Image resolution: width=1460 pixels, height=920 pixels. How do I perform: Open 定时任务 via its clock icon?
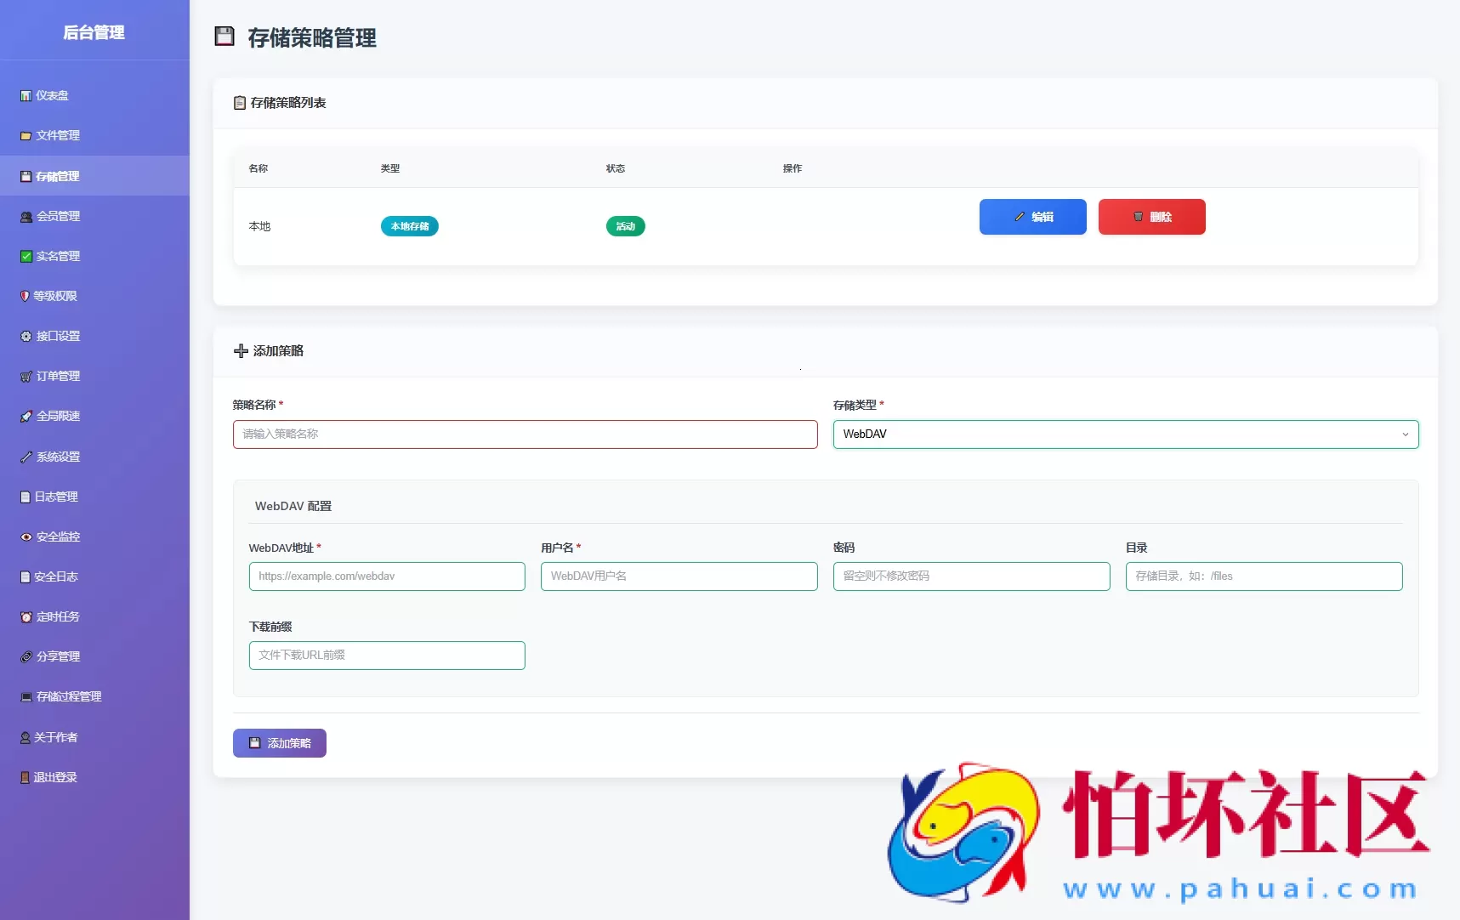(x=26, y=616)
